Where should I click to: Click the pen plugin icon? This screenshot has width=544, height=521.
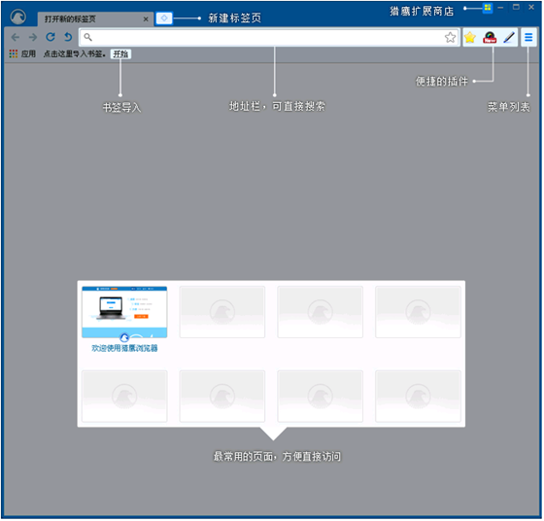[509, 37]
